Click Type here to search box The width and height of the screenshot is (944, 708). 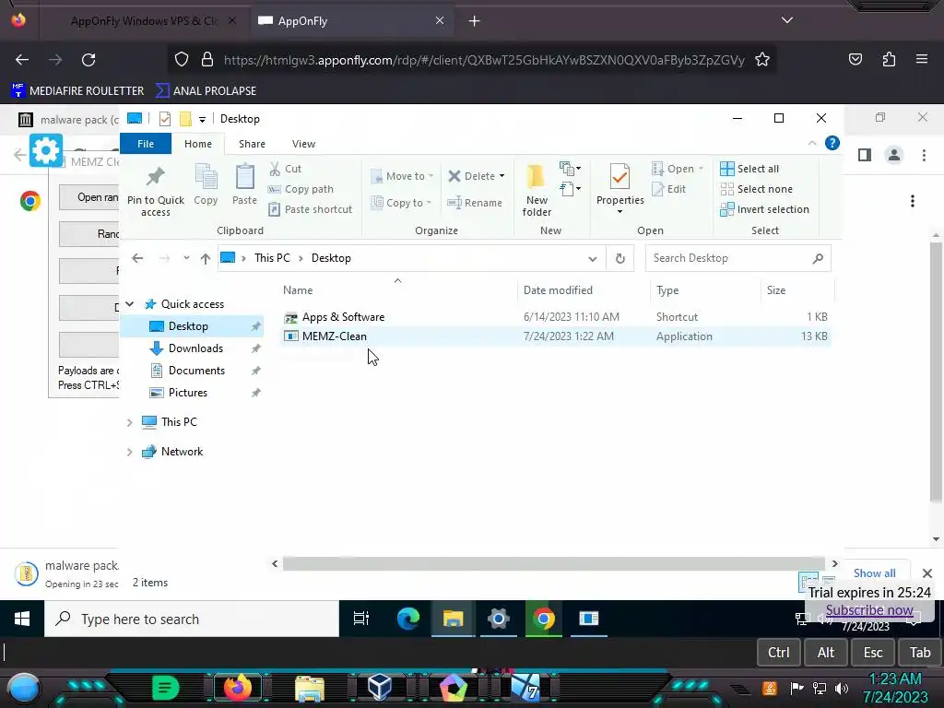point(192,619)
